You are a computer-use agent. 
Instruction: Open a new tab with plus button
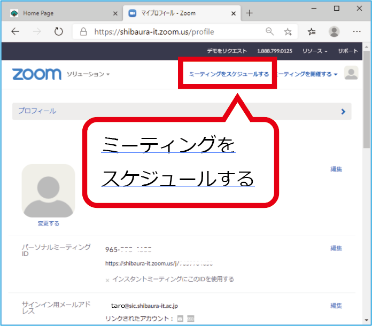pos(249,13)
